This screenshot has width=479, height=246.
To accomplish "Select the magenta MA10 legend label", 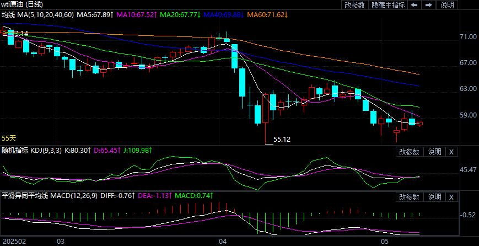I will [137, 14].
